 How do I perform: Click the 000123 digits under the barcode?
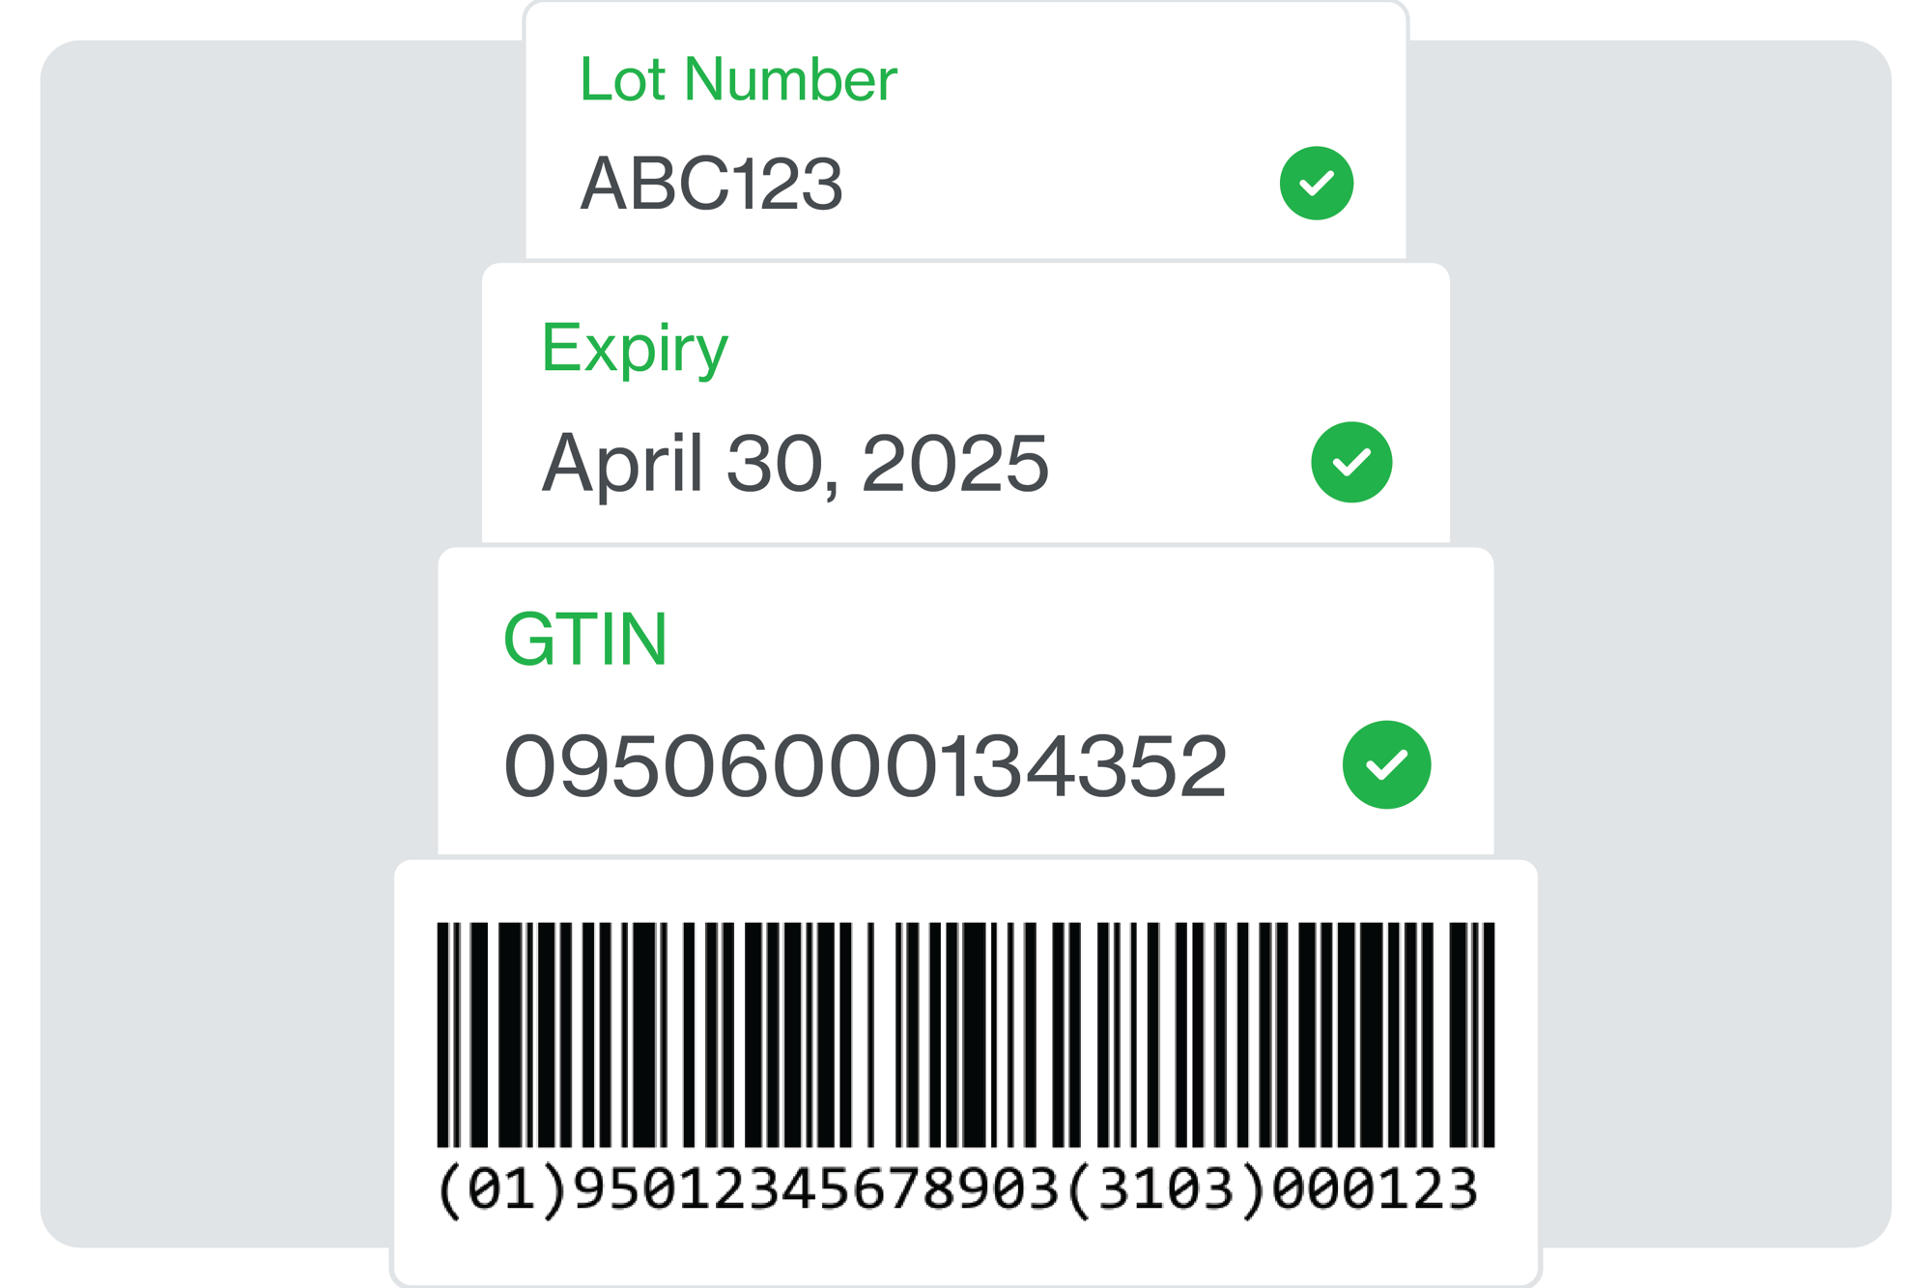pyautogui.click(x=1375, y=1189)
